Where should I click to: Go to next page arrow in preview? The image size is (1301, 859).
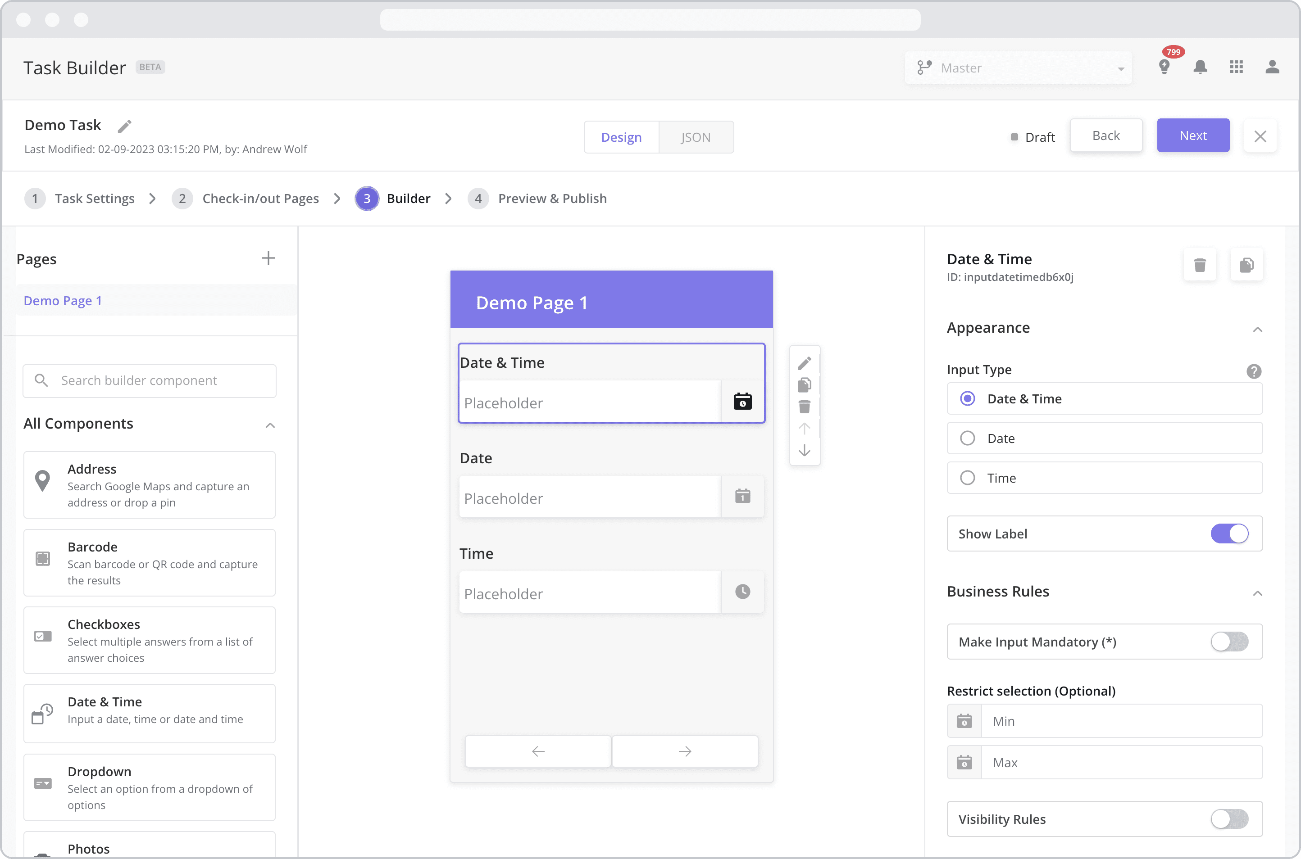coord(685,751)
